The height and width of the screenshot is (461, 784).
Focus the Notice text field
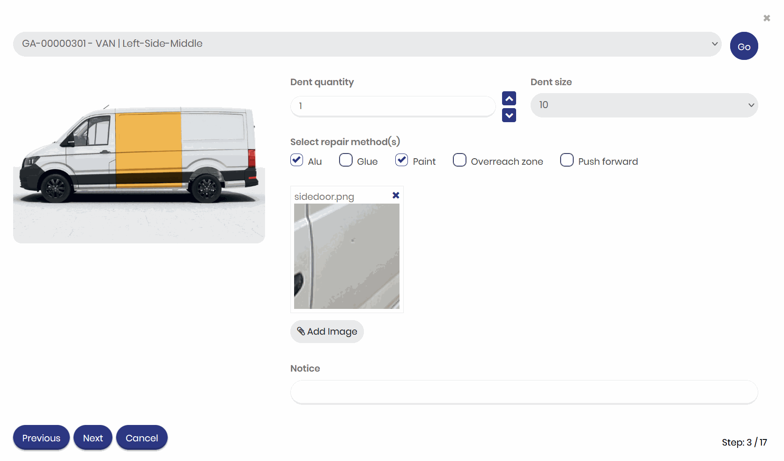(x=524, y=392)
